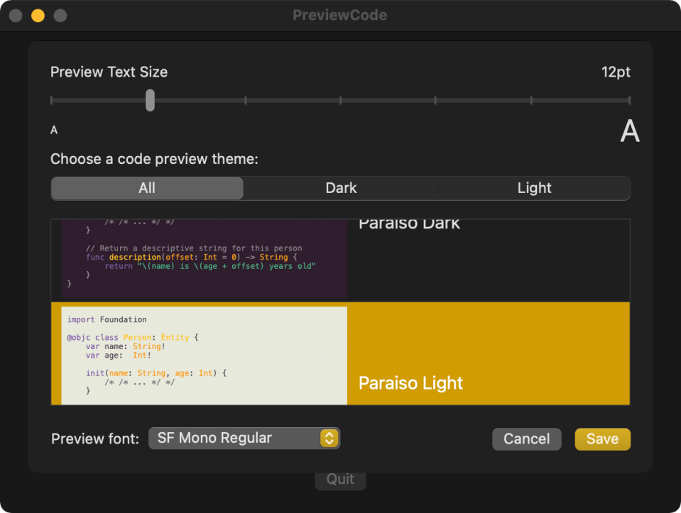
Task: Click the SF Mono Regular font name
Action: tap(214, 438)
